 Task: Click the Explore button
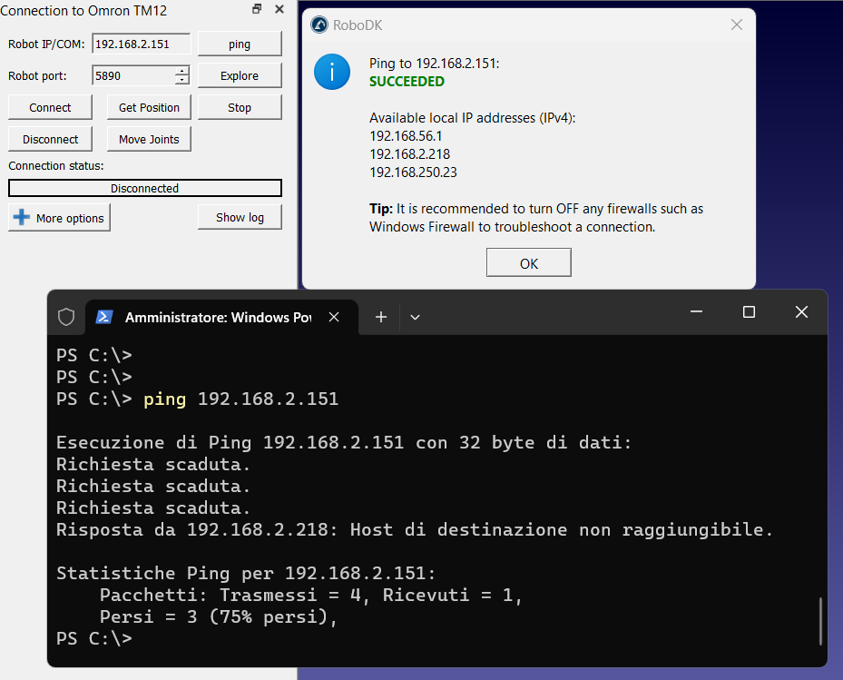click(x=240, y=75)
